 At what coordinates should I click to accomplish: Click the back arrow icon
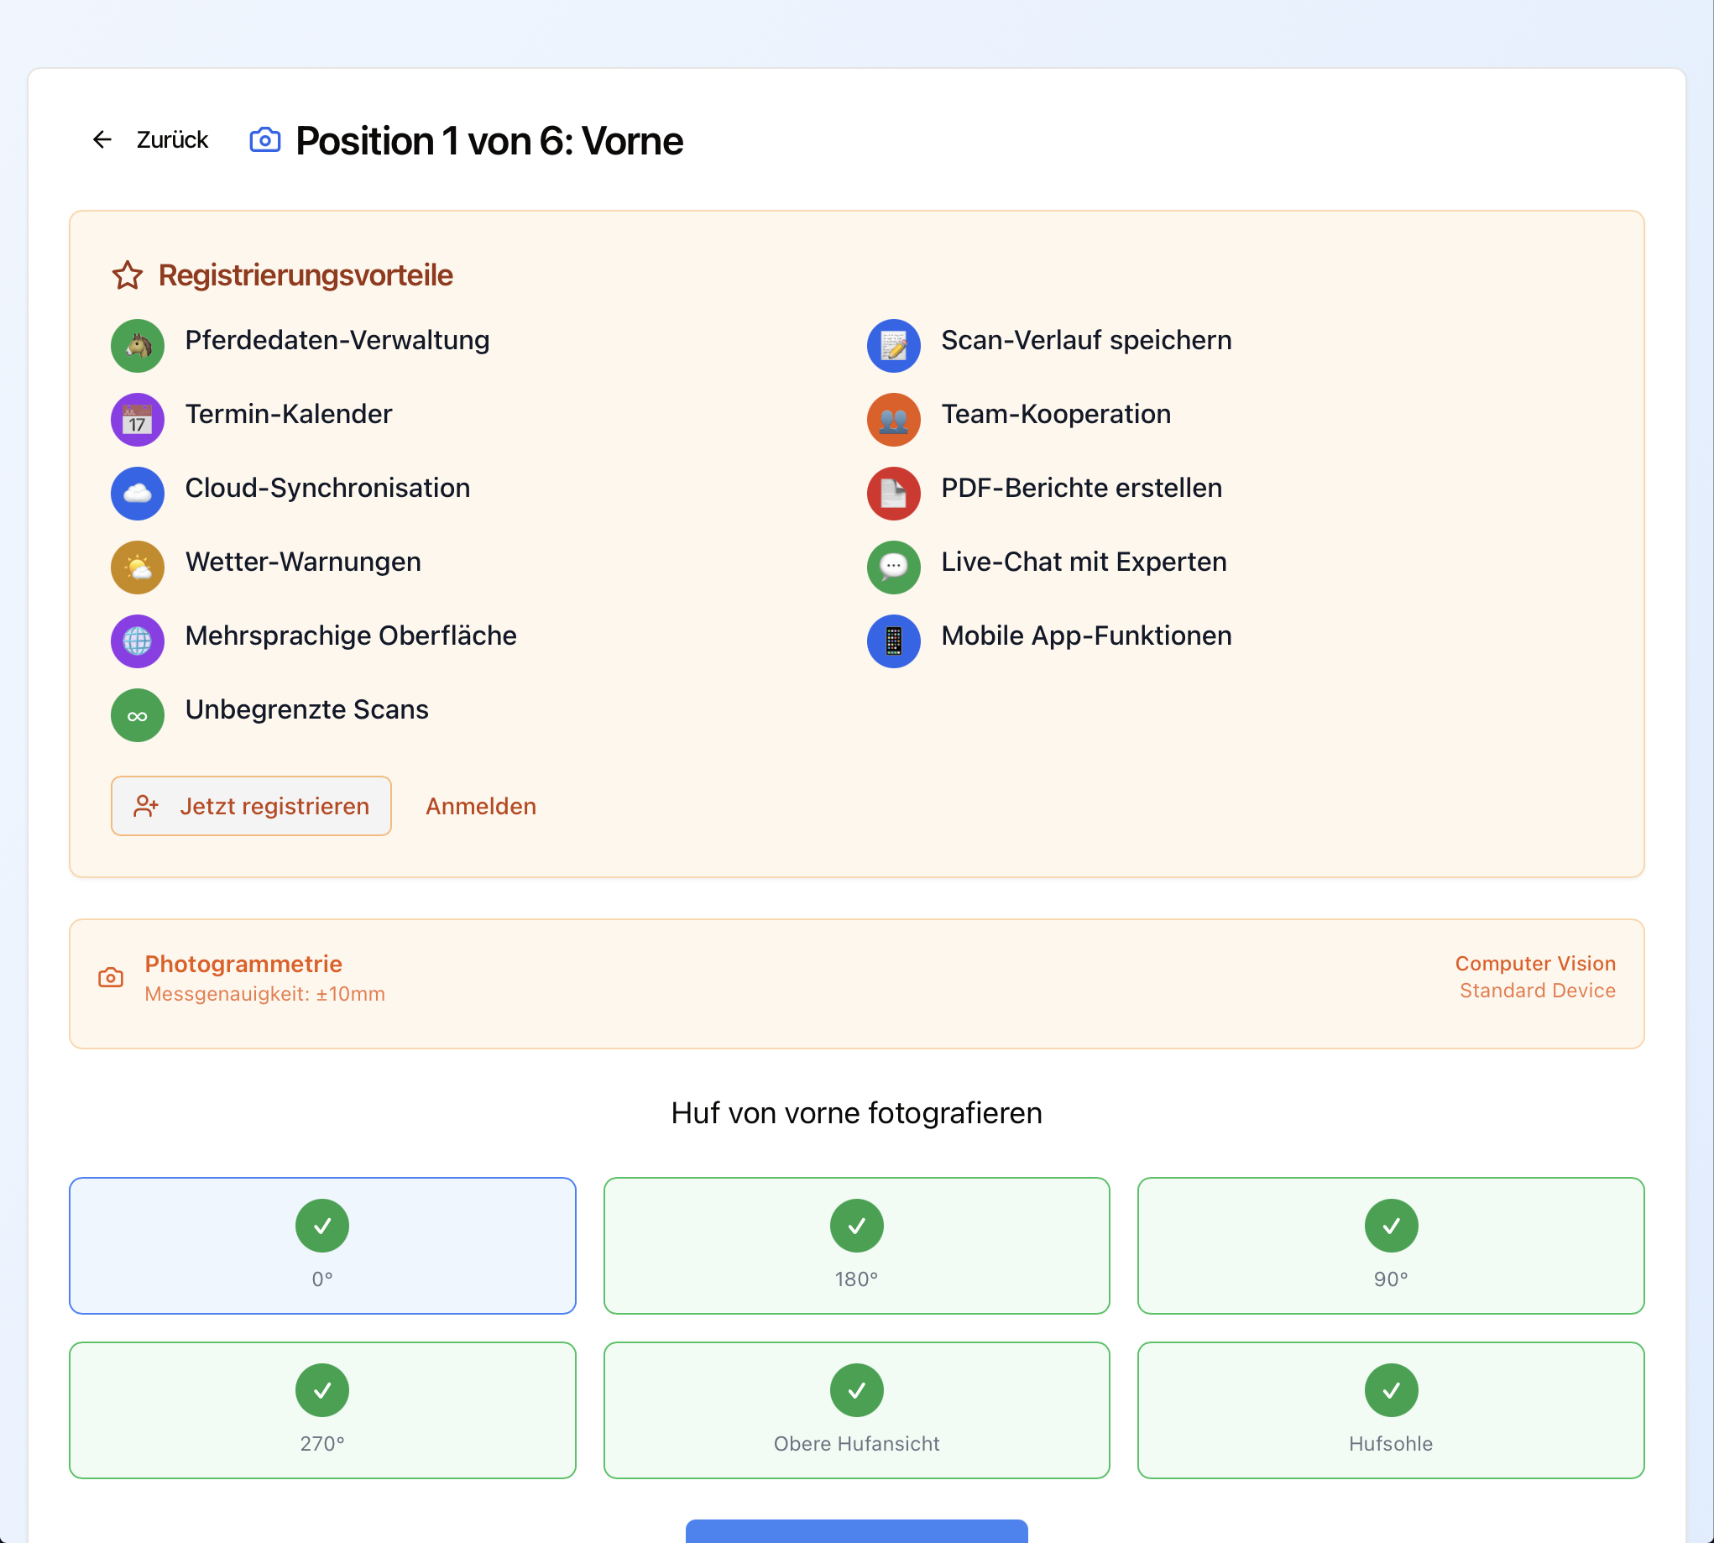(x=102, y=140)
